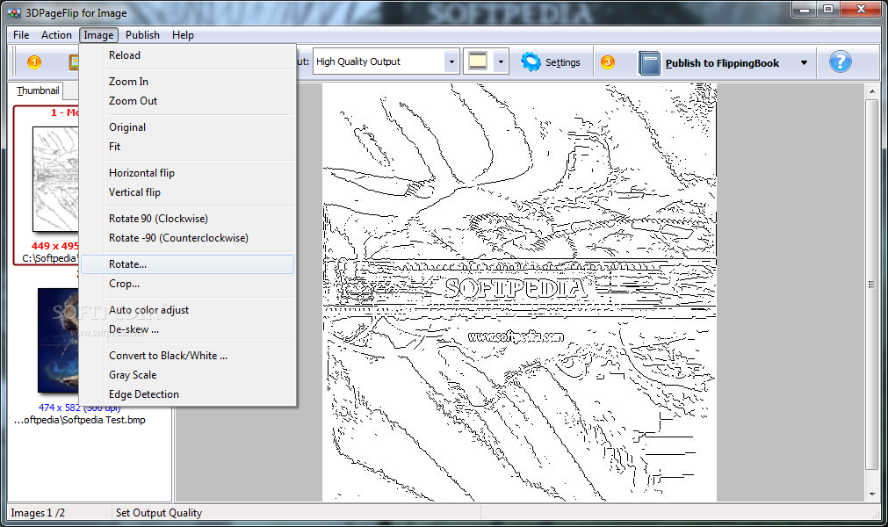The width and height of the screenshot is (888, 527).
Task: Maximize the 3DPageFlip window
Action: (828, 9)
